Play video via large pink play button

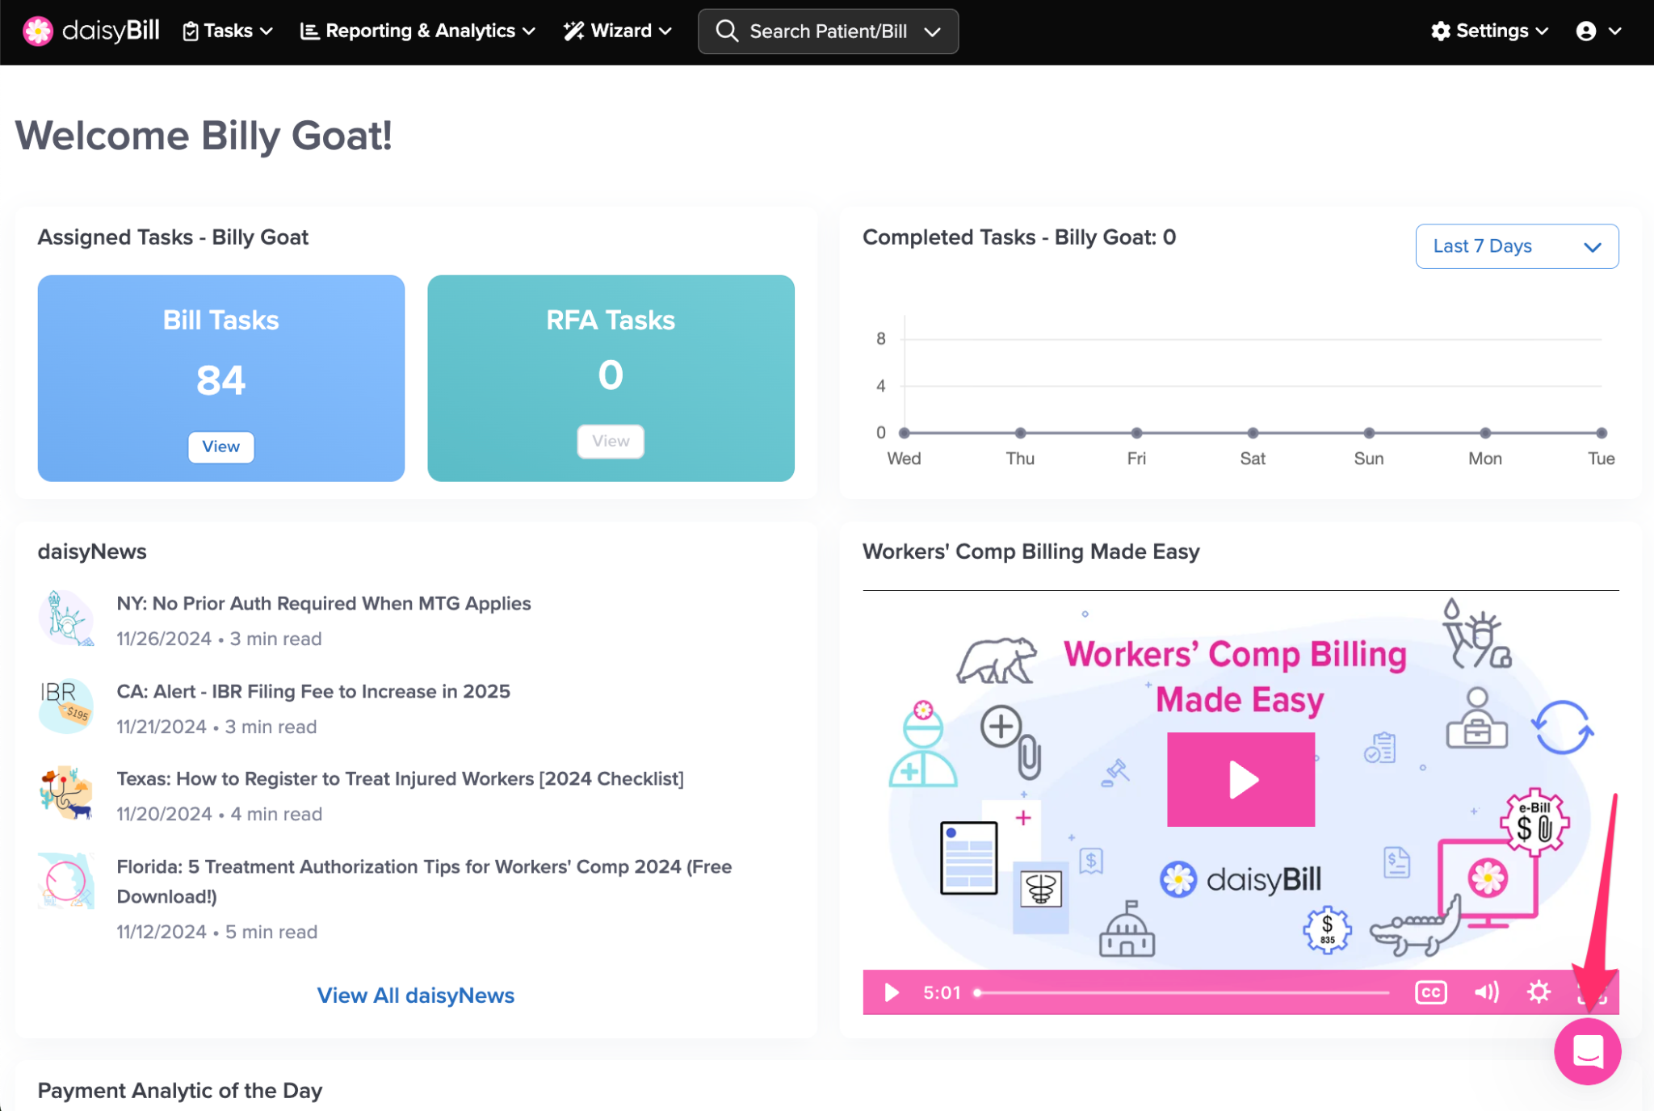(1240, 779)
